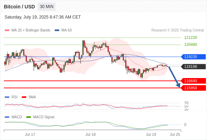Click the green MACD Signal legend swatch
The image size is (207, 140).
click(28, 117)
